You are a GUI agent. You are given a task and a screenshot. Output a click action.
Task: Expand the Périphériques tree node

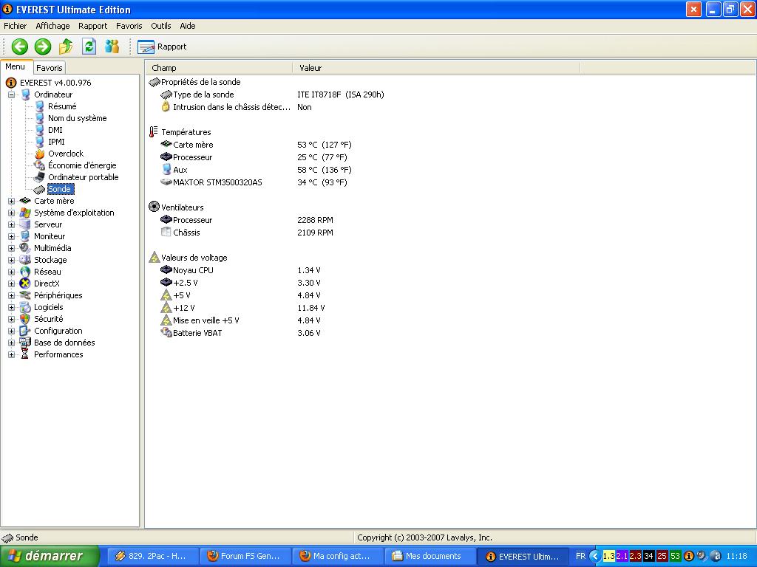tap(12, 295)
